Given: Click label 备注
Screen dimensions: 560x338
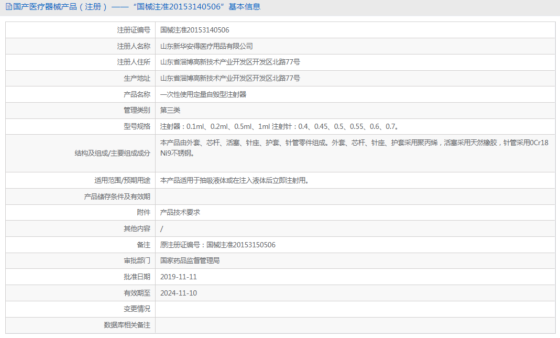Looking at the screenshot, I should point(144,245).
